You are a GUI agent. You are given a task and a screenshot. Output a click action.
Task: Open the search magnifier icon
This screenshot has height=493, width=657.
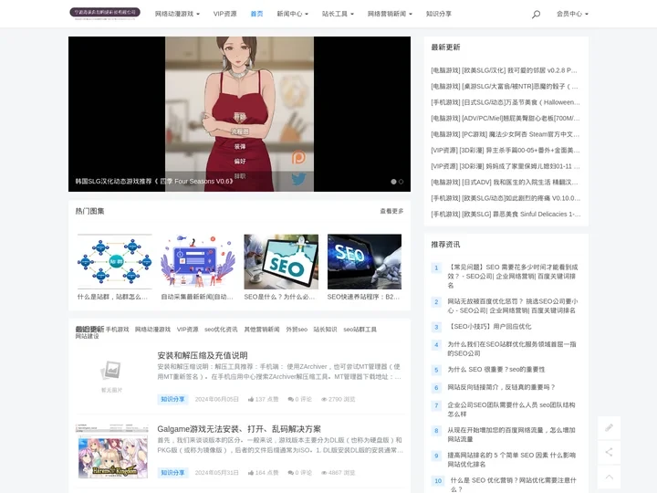(536, 15)
